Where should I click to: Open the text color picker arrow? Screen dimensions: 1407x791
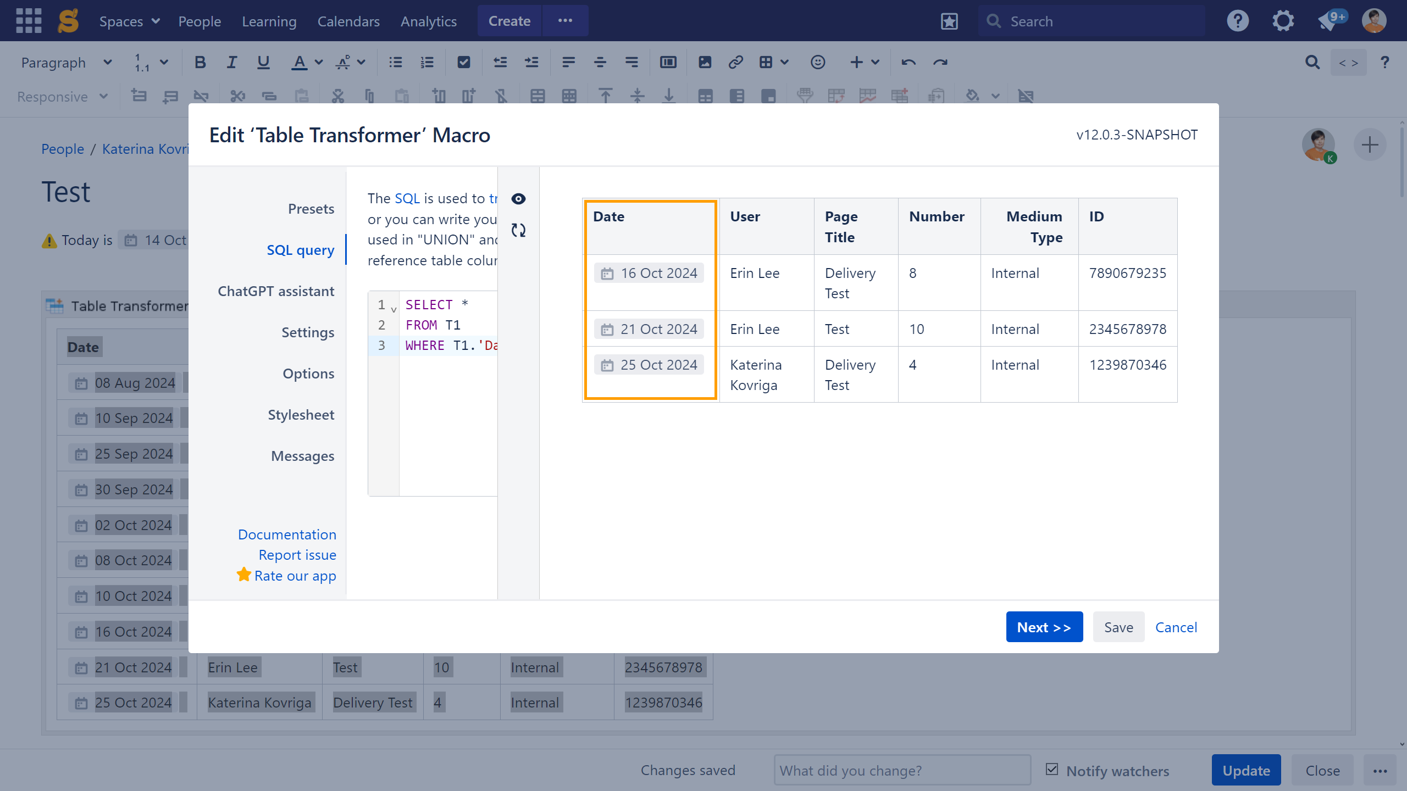click(x=319, y=63)
